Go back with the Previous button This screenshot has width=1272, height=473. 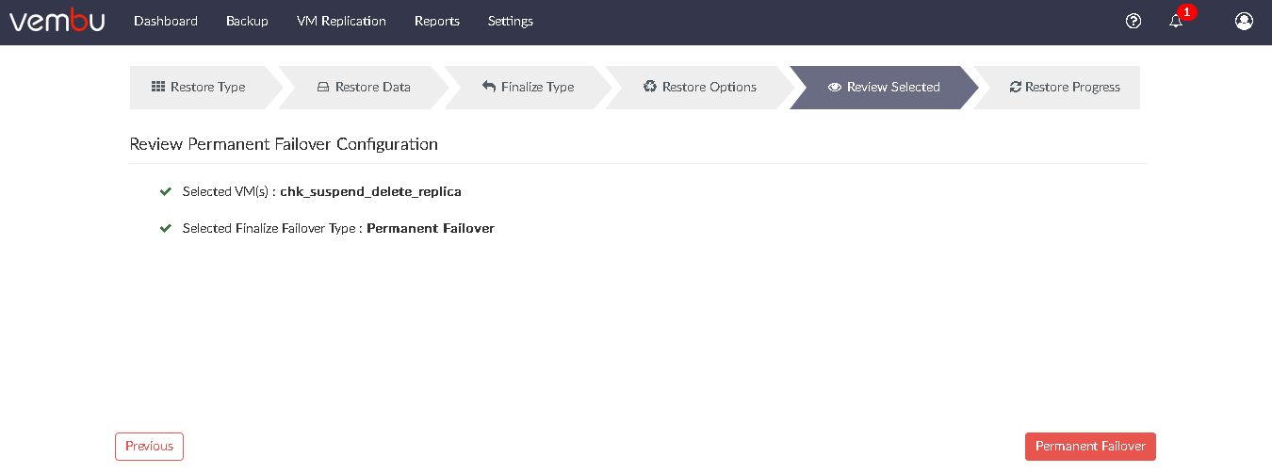tap(149, 447)
